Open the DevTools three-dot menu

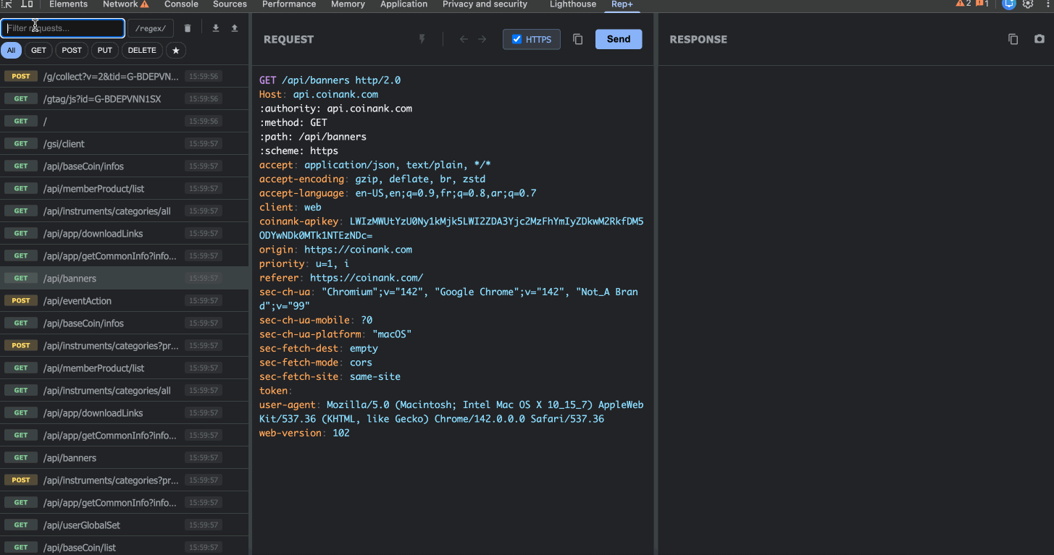pos(1047,4)
